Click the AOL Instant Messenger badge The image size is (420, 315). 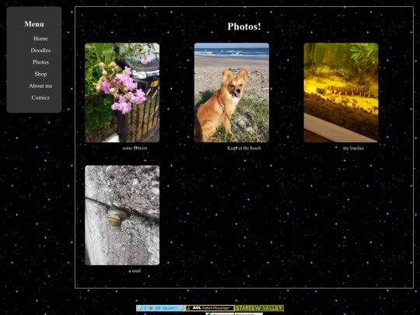click(210, 308)
